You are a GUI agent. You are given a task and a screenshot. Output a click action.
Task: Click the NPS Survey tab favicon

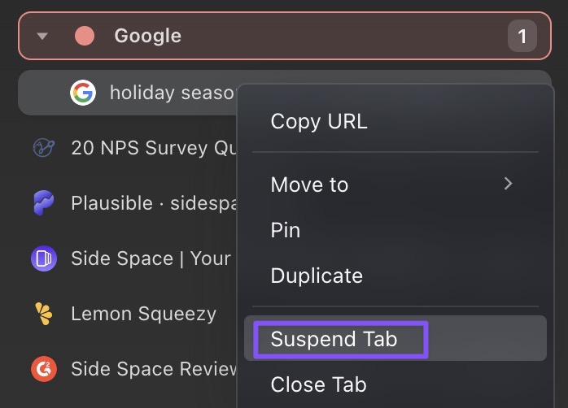pyautogui.click(x=43, y=148)
